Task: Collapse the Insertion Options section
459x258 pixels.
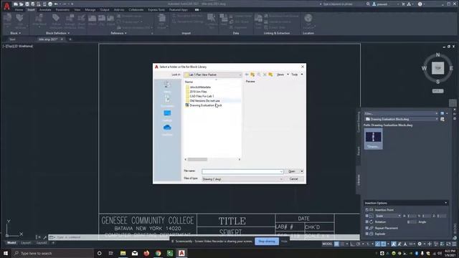Action: (446, 203)
